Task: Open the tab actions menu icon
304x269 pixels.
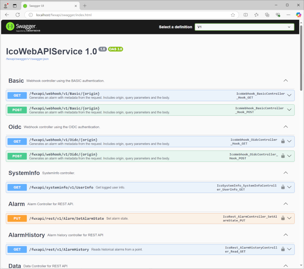Action: pos(15,6)
